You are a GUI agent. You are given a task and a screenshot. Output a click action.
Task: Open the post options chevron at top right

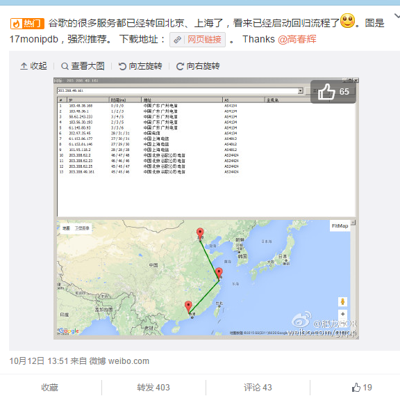click(397, 16)
